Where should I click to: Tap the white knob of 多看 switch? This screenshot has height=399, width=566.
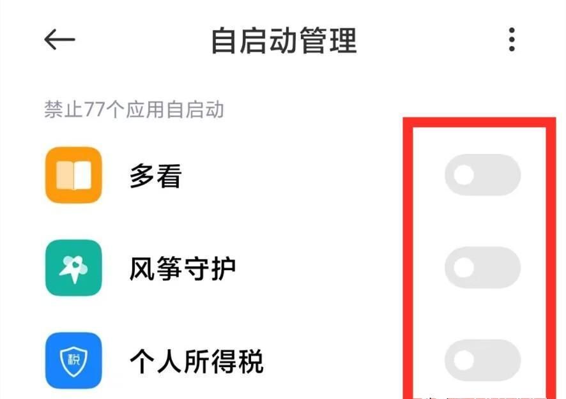pyautogui.click(x=464, y=175)
